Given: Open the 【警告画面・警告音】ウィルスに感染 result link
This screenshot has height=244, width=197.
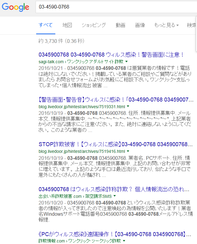Looking at the screenshot, I should point(116,100).
